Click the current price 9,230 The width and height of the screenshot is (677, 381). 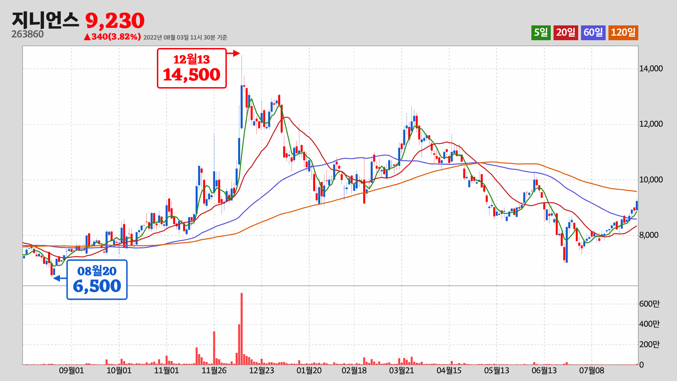[x=115, y=21]
